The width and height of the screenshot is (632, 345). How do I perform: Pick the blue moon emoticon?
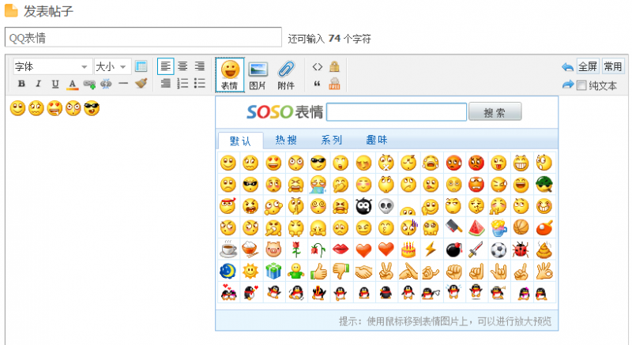click(228, 272)
